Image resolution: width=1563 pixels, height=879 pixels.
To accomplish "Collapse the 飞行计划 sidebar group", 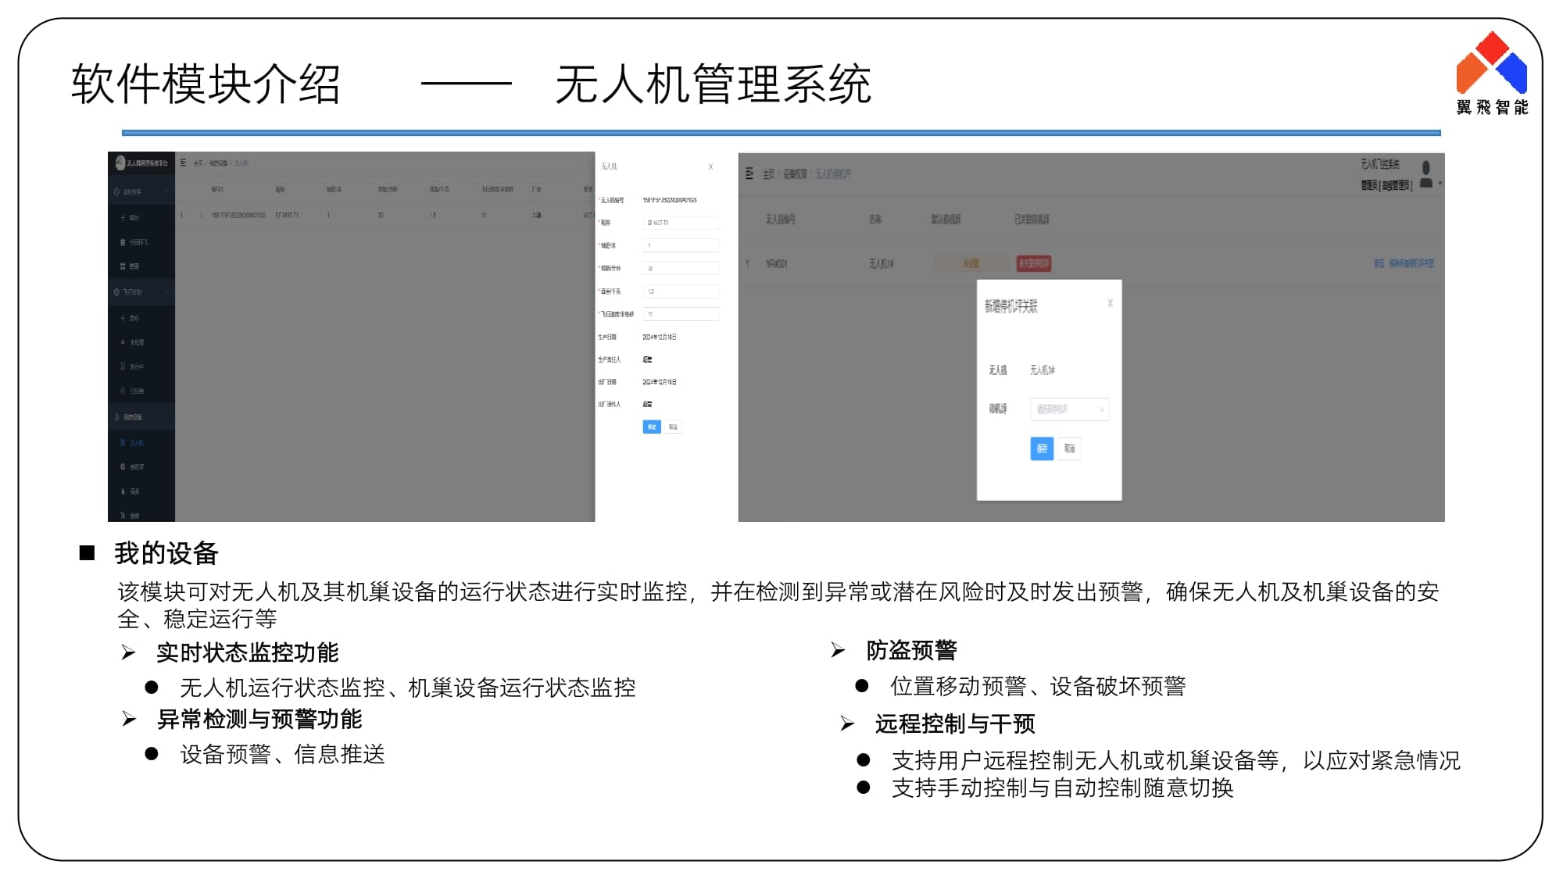I will (166, 291).
